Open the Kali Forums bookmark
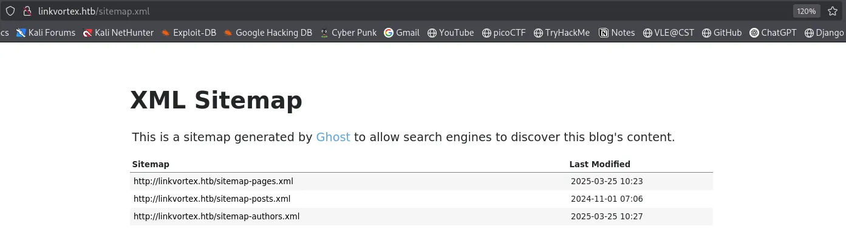 tap(46, 33)
